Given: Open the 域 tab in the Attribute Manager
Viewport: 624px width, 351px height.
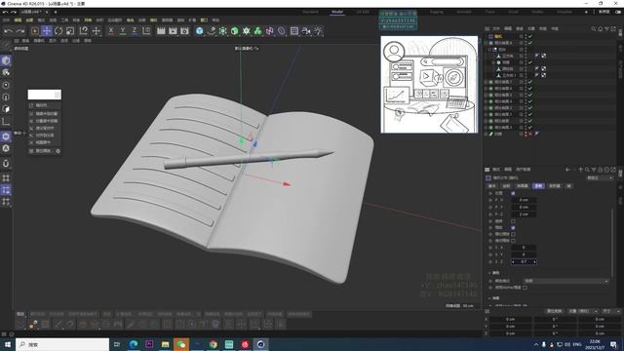Looking at the screenshot, I should [x=568, y=186].
